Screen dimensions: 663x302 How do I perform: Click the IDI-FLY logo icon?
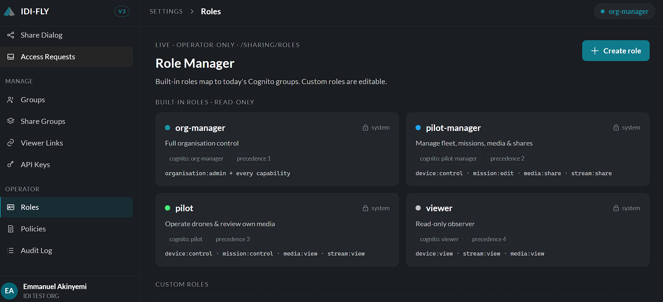(x=9, y=12)
